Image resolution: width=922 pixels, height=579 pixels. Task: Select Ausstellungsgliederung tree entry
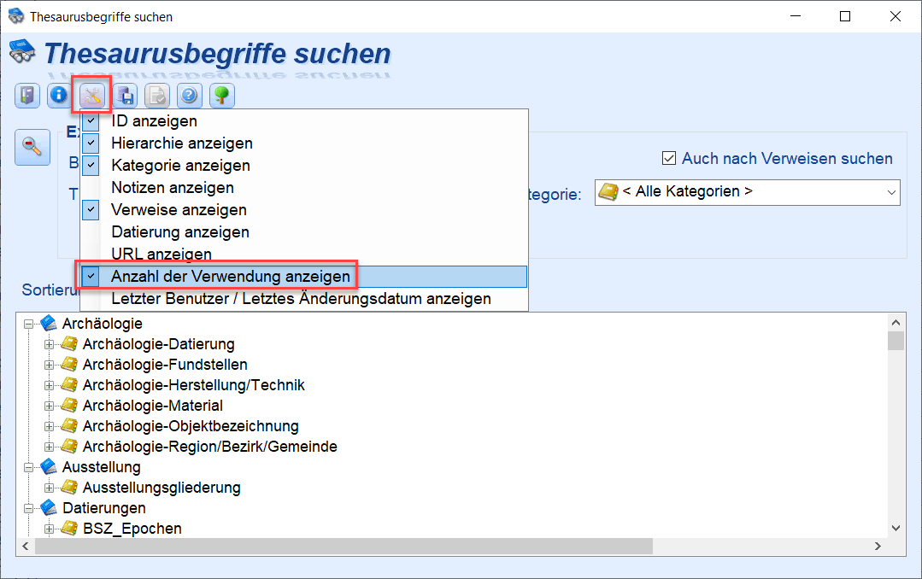click(161, 488)
